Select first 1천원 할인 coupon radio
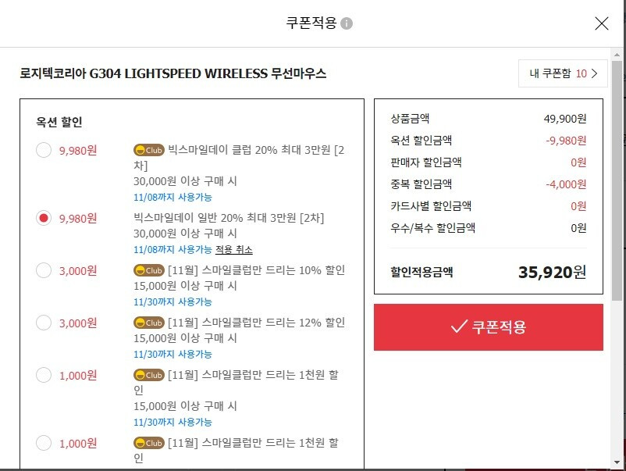The image size is (626, 471). coord(44,375)
